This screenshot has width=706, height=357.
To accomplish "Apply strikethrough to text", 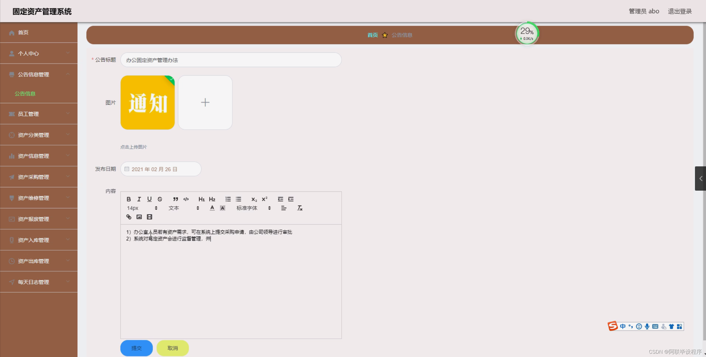I will coord(160,199).
